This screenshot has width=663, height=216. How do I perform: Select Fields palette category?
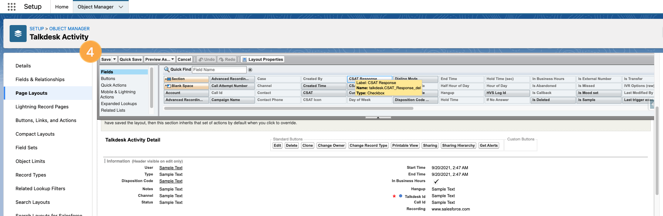(x=124, y=72)
